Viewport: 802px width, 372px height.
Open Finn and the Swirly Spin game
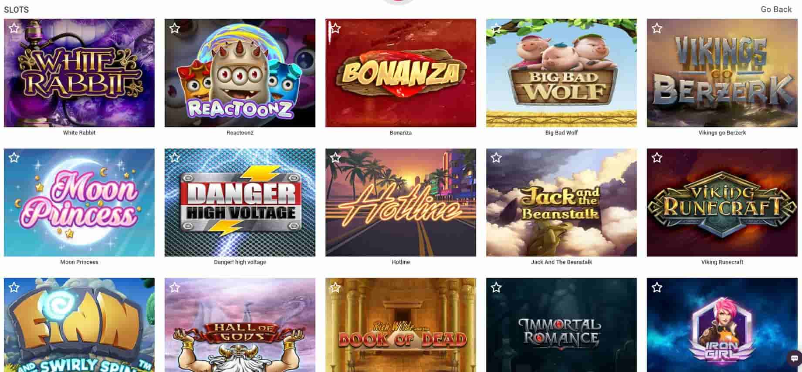pos(79,325)
